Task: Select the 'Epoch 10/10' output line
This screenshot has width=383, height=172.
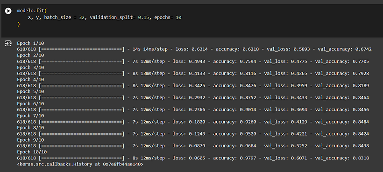Action: point(32,152)
